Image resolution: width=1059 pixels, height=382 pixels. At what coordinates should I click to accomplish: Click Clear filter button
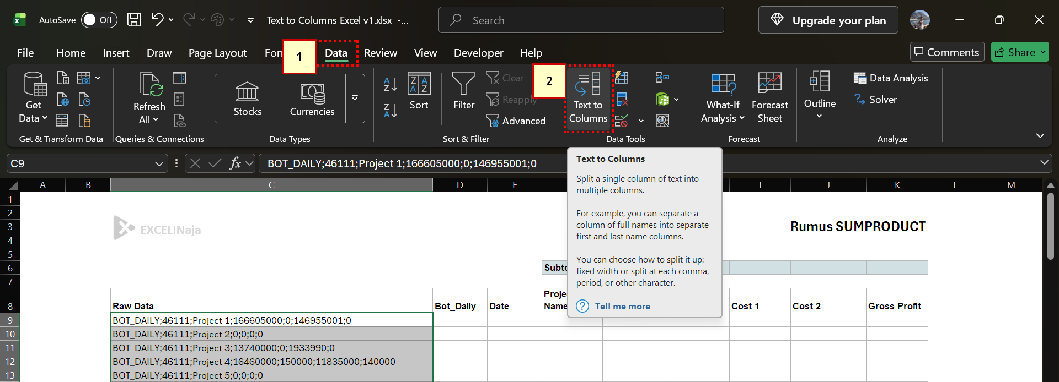coord(505,78)
